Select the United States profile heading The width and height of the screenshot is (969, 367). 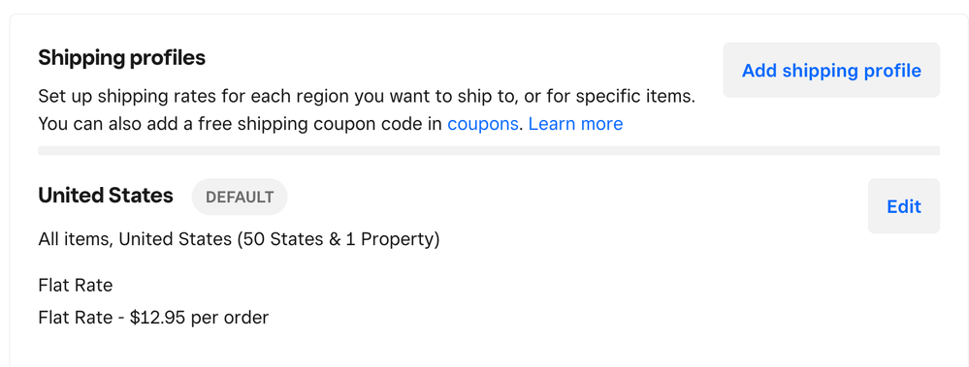(106, 196)
